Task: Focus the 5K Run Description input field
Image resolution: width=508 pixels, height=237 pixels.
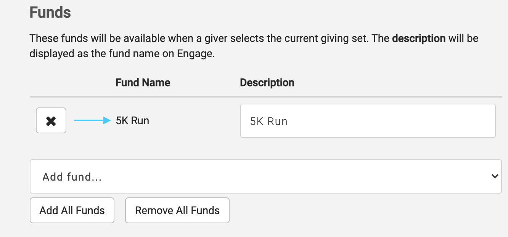Action: 368,121
